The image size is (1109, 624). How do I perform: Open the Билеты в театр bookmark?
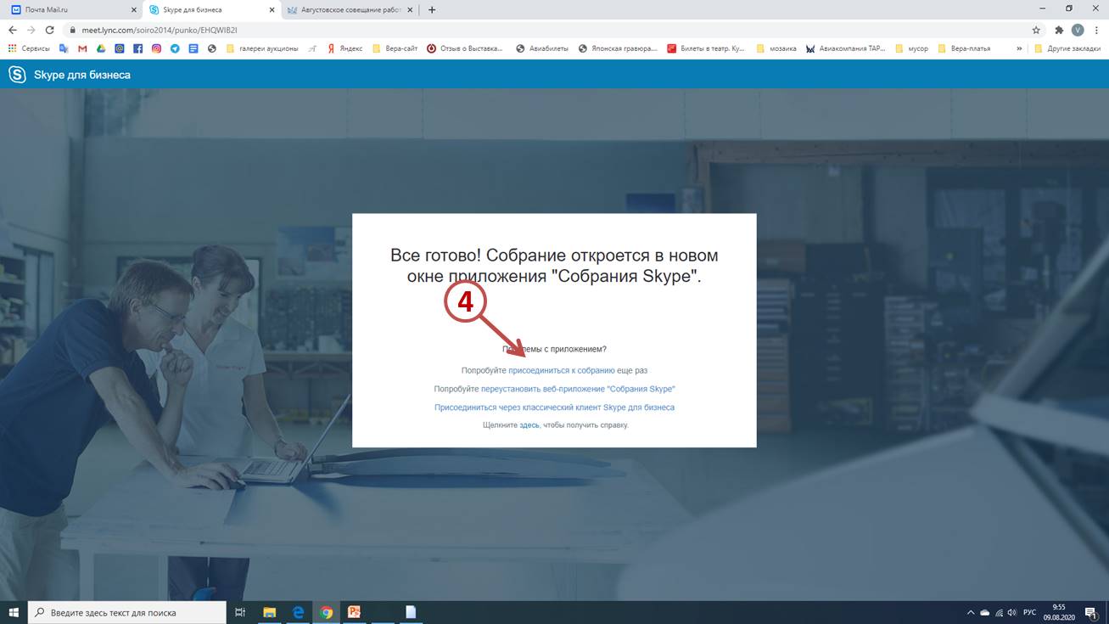pyautogui.click(x=706, y=48)
